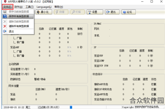The width and height of the screenshot is (165, 109).
Task: Open 设置 from the toolbar
Action: [95, 12]
